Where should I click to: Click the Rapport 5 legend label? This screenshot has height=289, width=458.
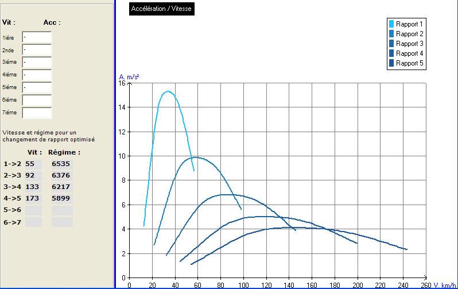(409, 63)
